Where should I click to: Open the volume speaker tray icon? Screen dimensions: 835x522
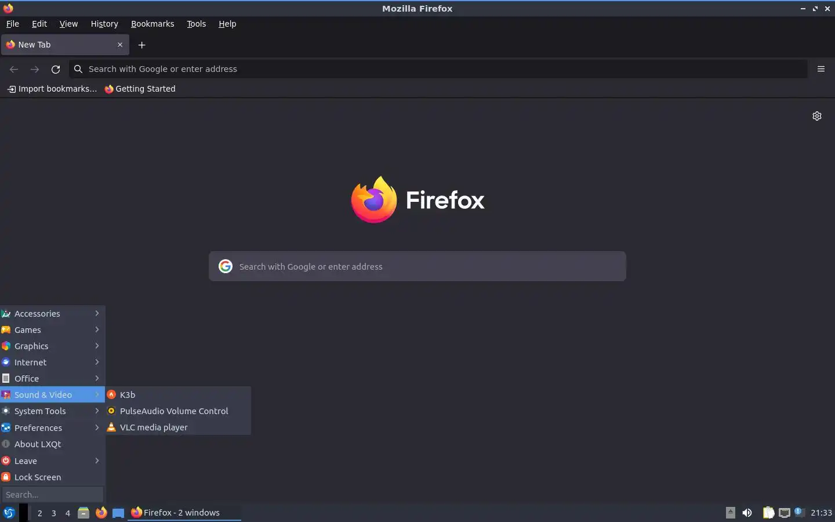747,513
